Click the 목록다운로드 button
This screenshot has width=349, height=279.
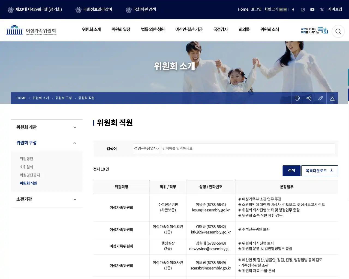tap(320, 171)
